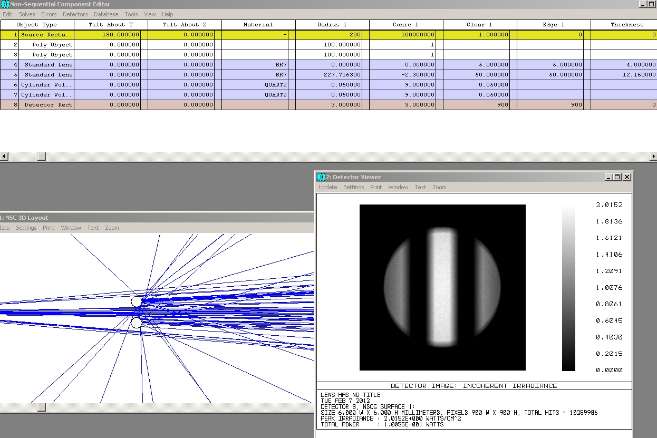
Task: Click upper cylinder circle in 3D Layout
Action: (x=137, y=301)
